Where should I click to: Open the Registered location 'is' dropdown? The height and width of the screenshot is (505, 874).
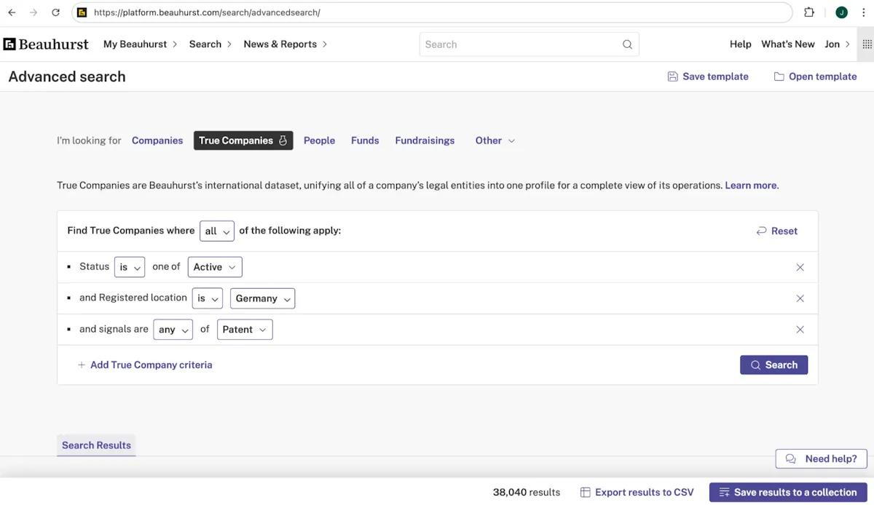click(208, 298)
